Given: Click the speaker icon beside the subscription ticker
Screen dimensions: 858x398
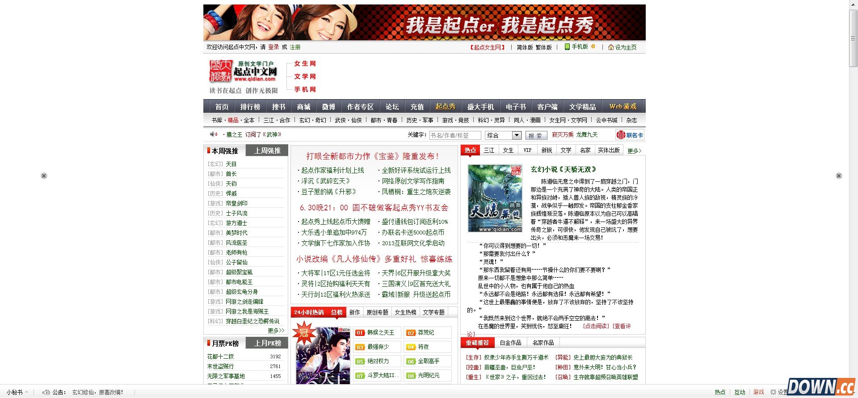Looking at the screenshot, I should click(213, 134).
